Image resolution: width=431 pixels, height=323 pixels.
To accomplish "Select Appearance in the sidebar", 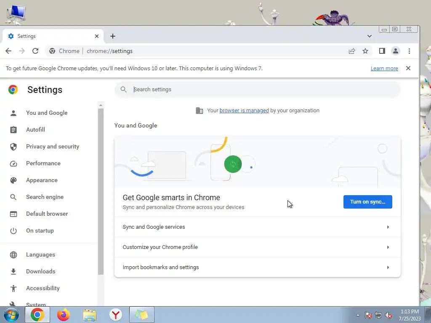I will click(x=42, y=180).
